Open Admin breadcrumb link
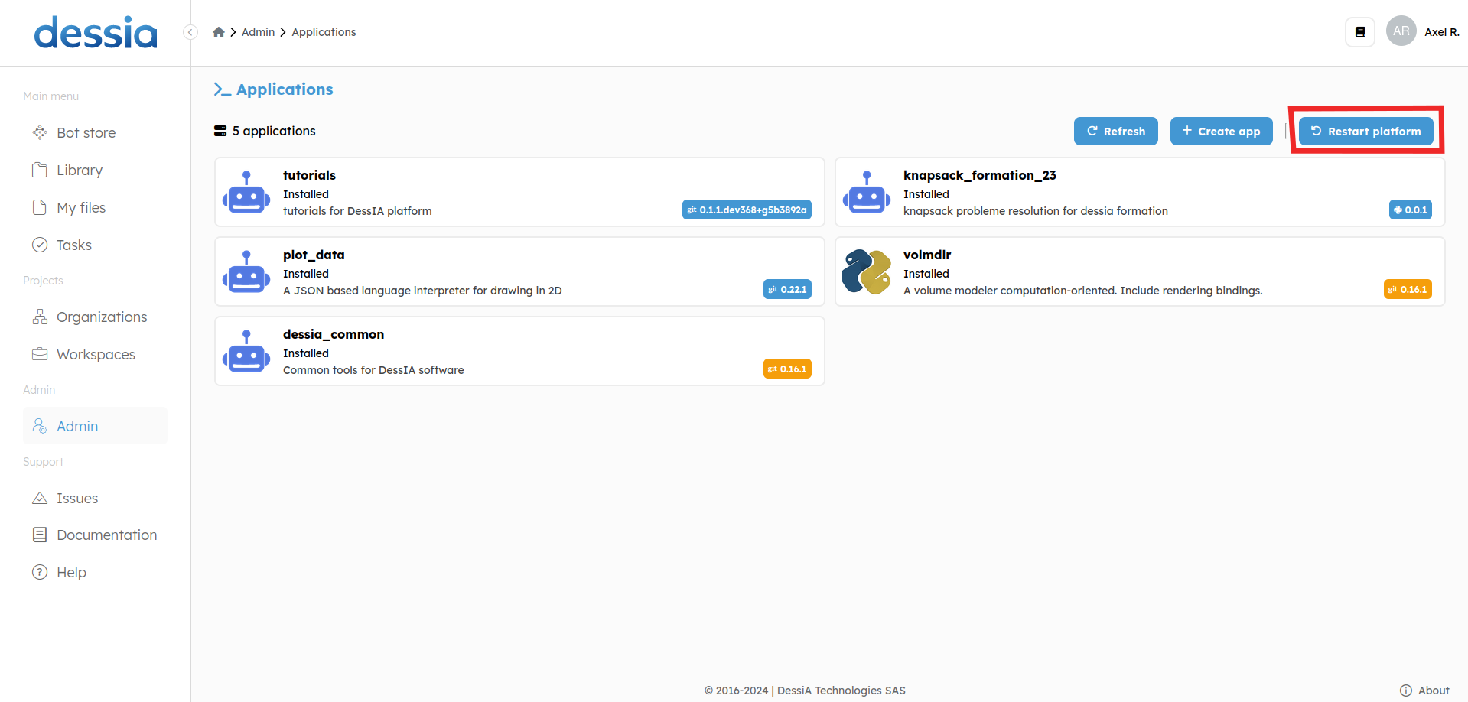The height and width of the screenshot is (702, 1468). [258, 32]
